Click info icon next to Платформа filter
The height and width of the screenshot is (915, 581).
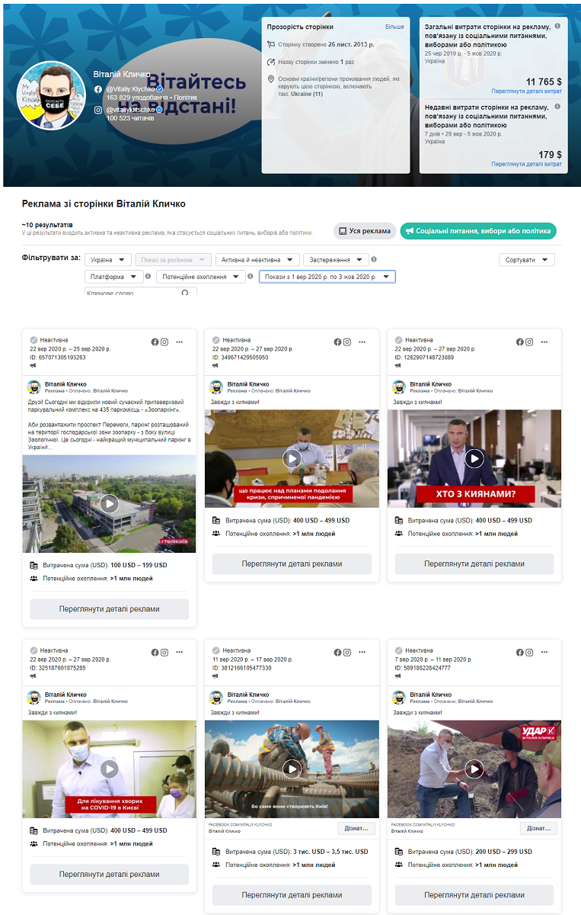pyautogui.click(x=148, y=277)
